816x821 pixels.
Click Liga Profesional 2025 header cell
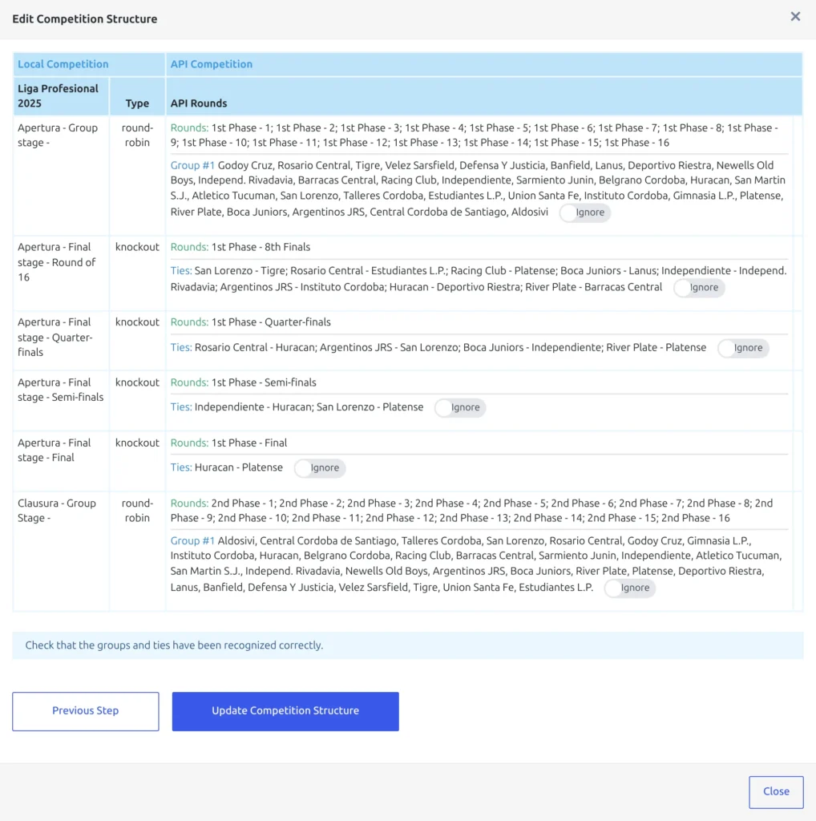(x=61, y=96)
